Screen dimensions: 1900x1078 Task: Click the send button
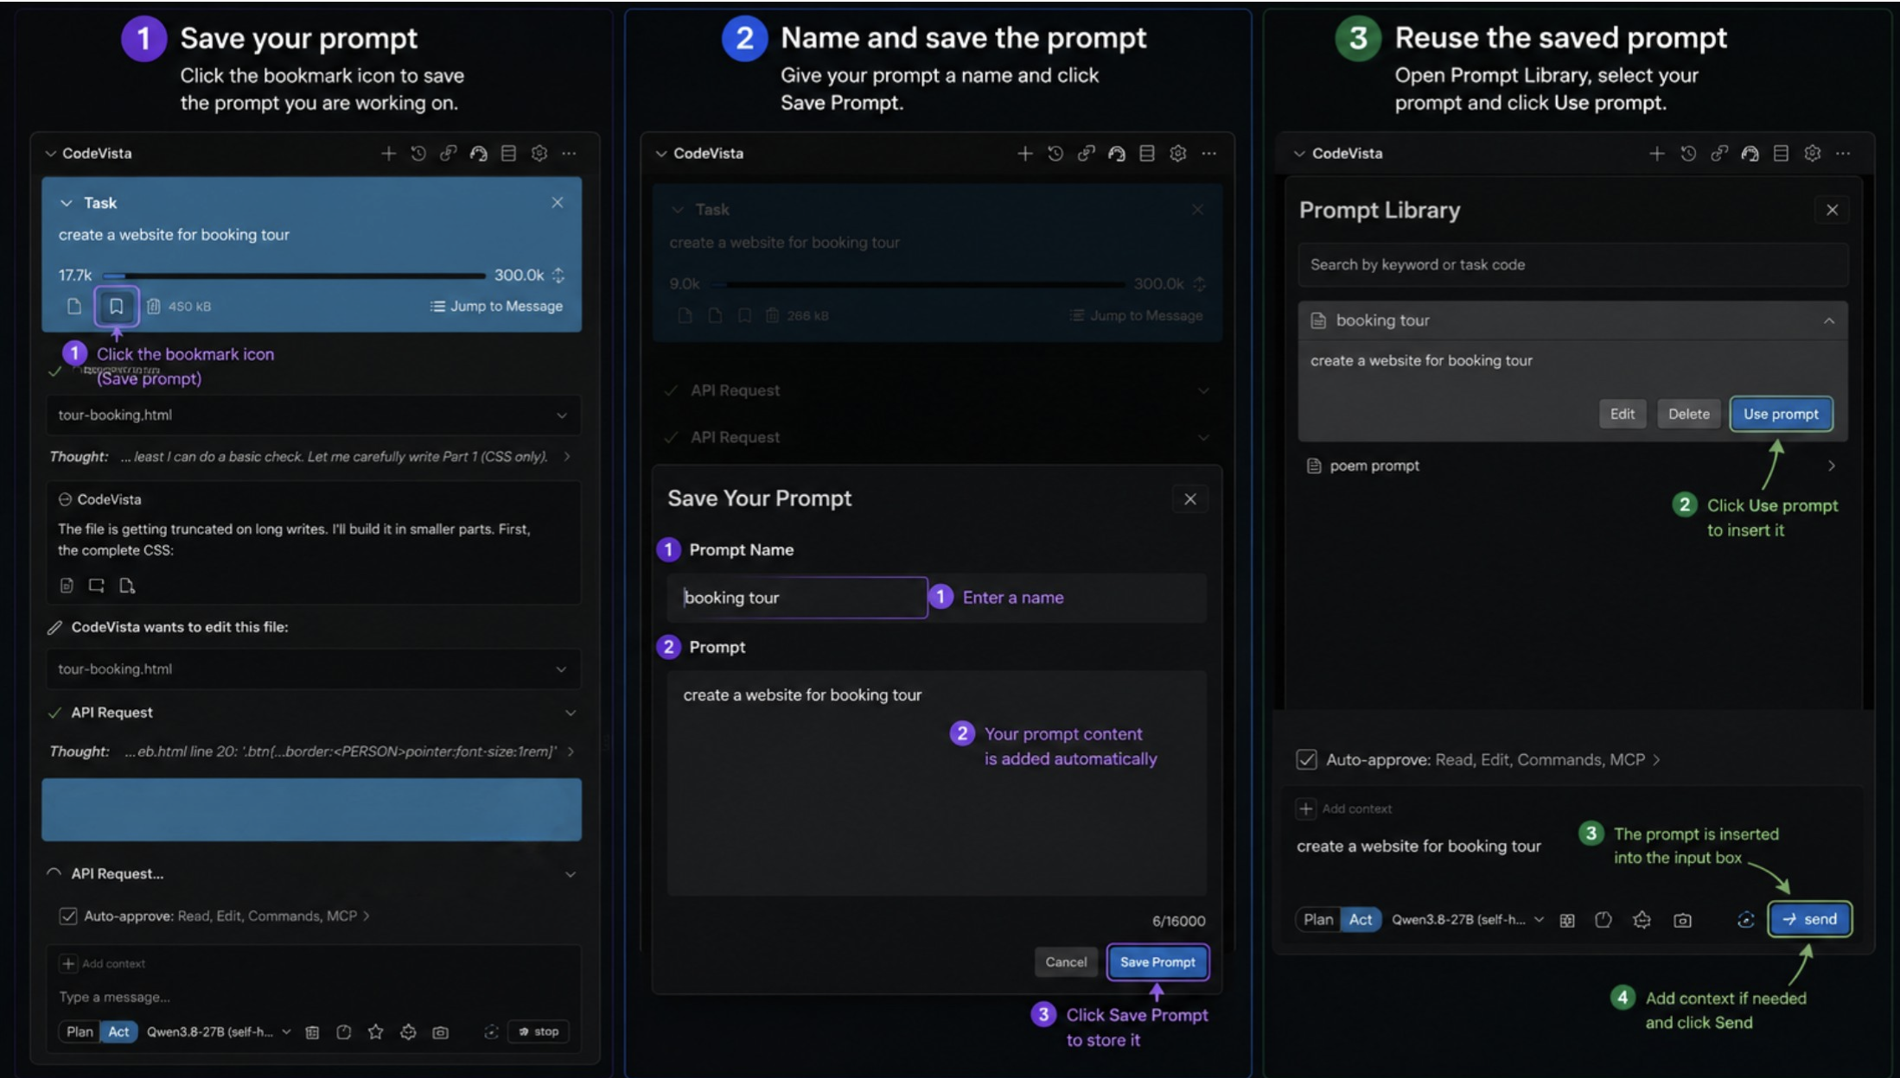click(1810, 919)
